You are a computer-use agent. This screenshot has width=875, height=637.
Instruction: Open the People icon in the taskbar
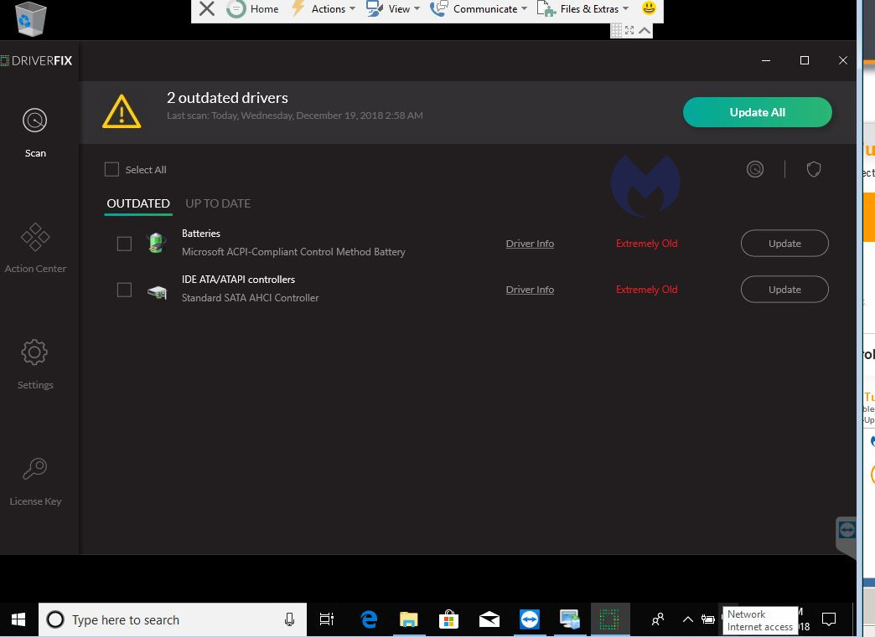pos(658,619)
